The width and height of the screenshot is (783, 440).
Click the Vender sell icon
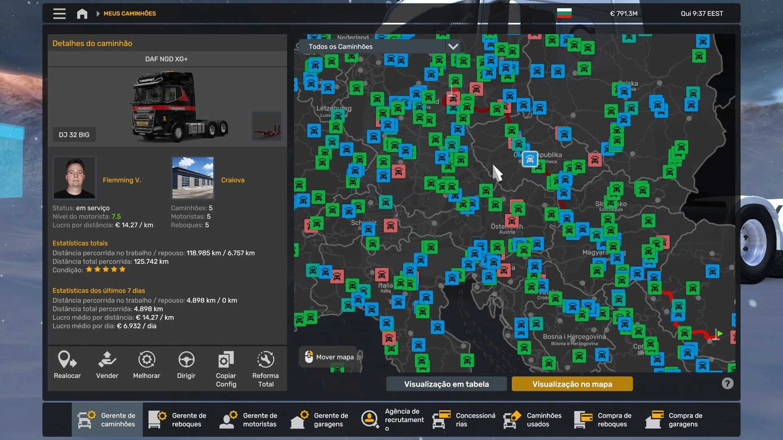pos(107,360)
